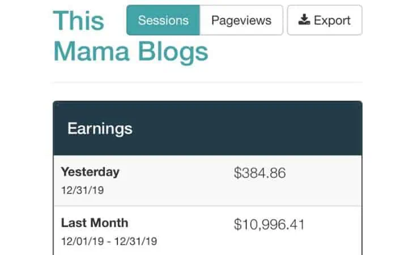Screen dimensions: 408x255
Task: Click the word "This" in the site title
Action: click(x=79, y=20)
